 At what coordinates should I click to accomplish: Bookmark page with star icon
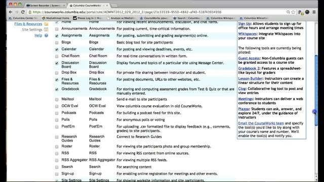(293, 12)
